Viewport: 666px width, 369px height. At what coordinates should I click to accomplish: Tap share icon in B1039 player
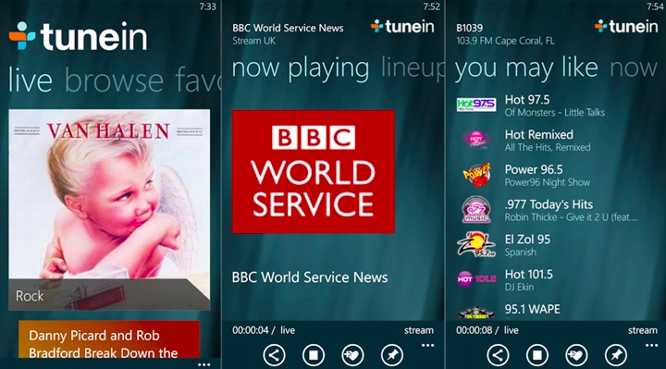[498, 355]
